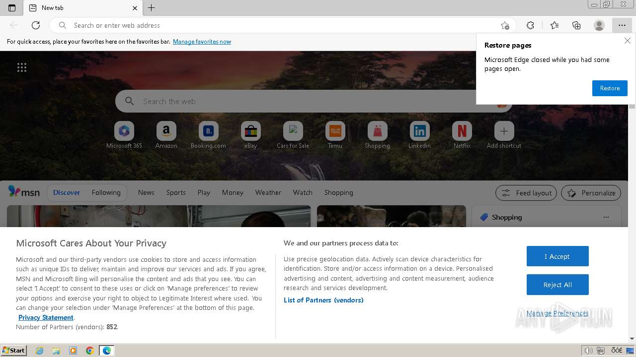Screen dimensions: 636x357
Task: Select the Discover feed tab
Action: coord(67,192)
